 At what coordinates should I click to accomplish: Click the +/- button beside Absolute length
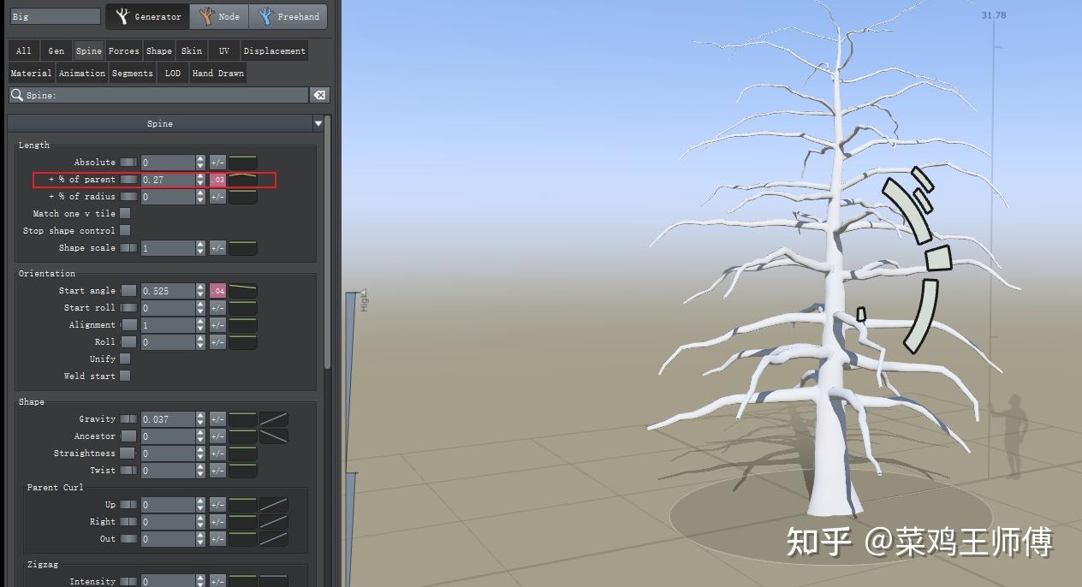[x=217, y=162]
